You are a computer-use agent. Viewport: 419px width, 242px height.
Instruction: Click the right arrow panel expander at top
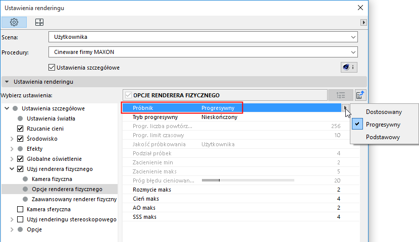pos(363,22)
